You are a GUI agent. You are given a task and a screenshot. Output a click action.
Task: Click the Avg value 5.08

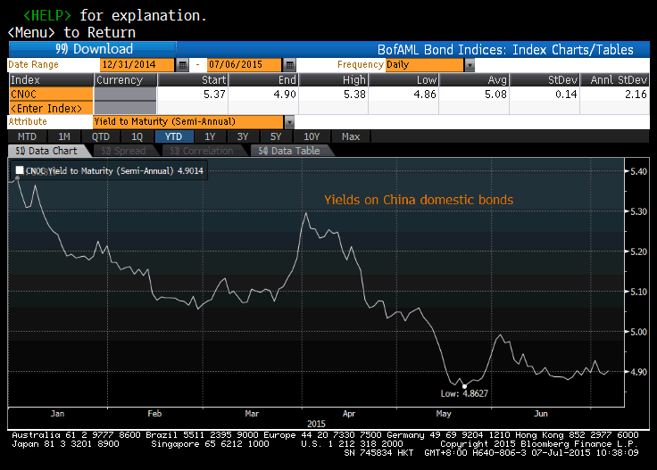(495, 95)
